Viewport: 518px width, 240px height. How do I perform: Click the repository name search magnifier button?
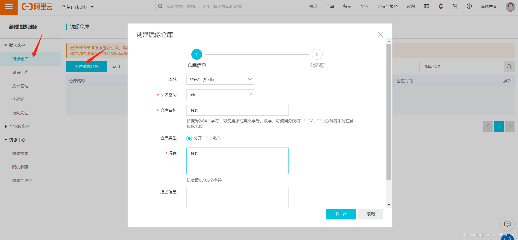coord(509,66)
